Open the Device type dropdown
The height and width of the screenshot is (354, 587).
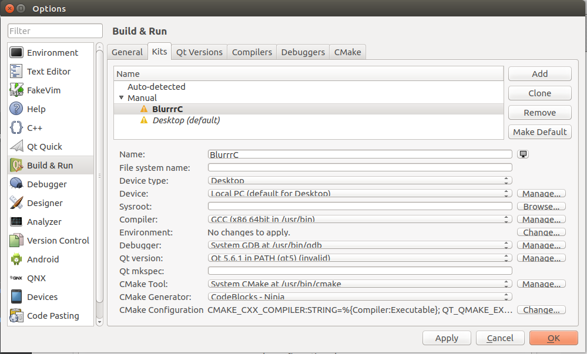(x=360, y=181)
